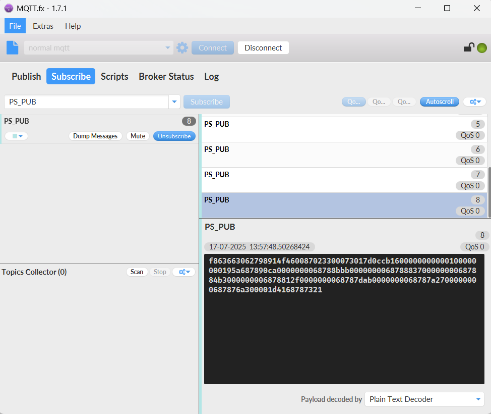Click the unlocked padlock icon

tap(469, 47)
